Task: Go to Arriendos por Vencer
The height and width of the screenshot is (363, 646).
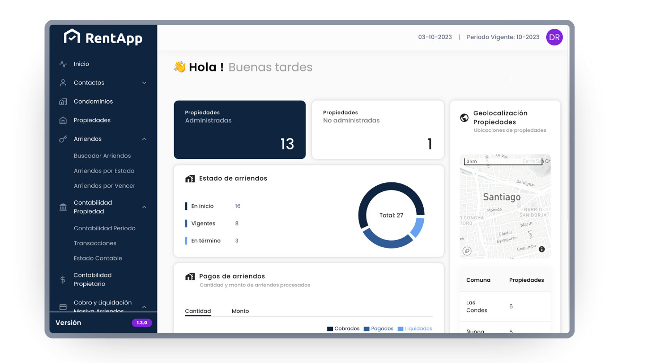Action: coord(104,186)
